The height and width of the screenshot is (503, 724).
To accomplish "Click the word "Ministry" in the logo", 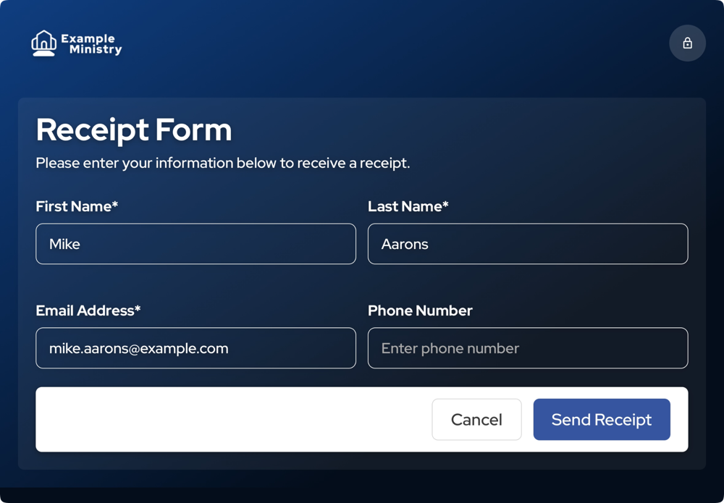I will (96, 49).
